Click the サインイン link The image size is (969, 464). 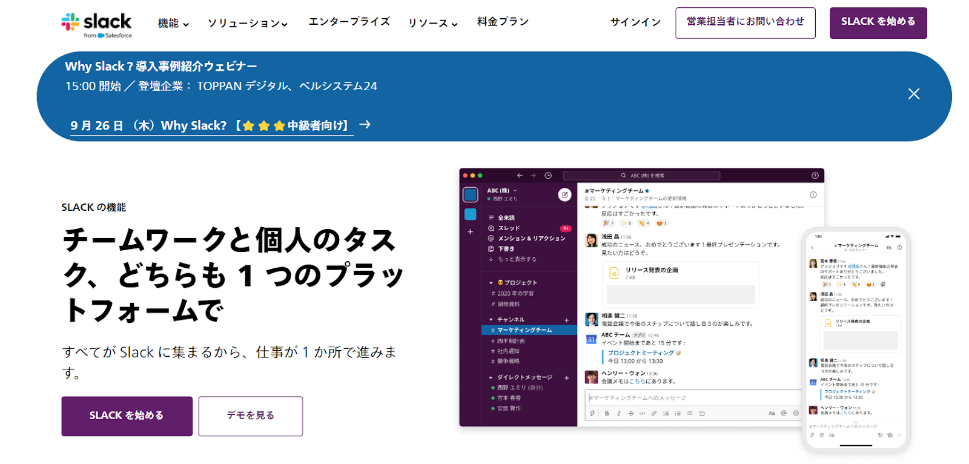pyautogui.click(x=635, y=22)
